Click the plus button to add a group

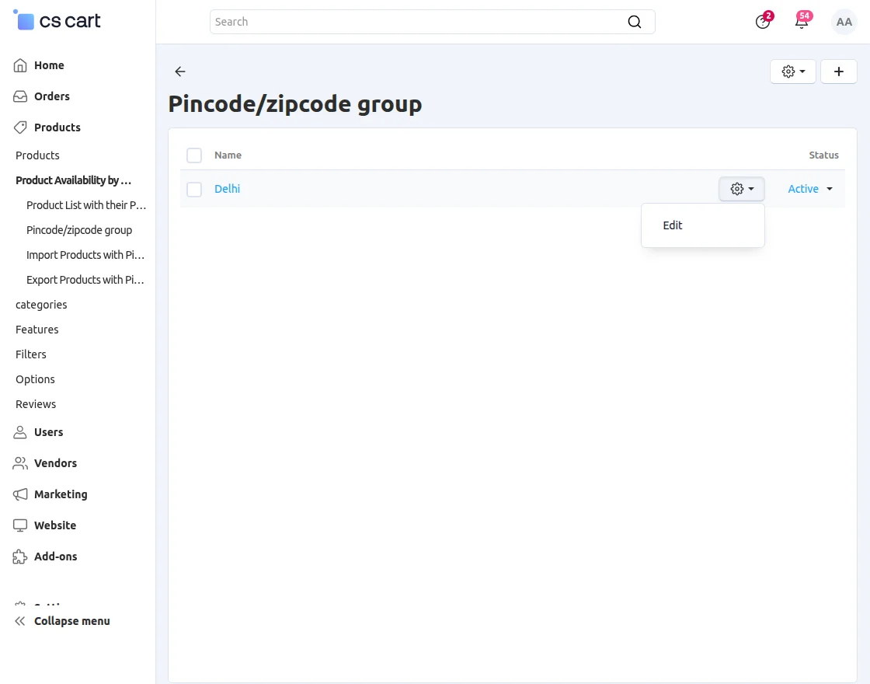[x=839, y=71]
